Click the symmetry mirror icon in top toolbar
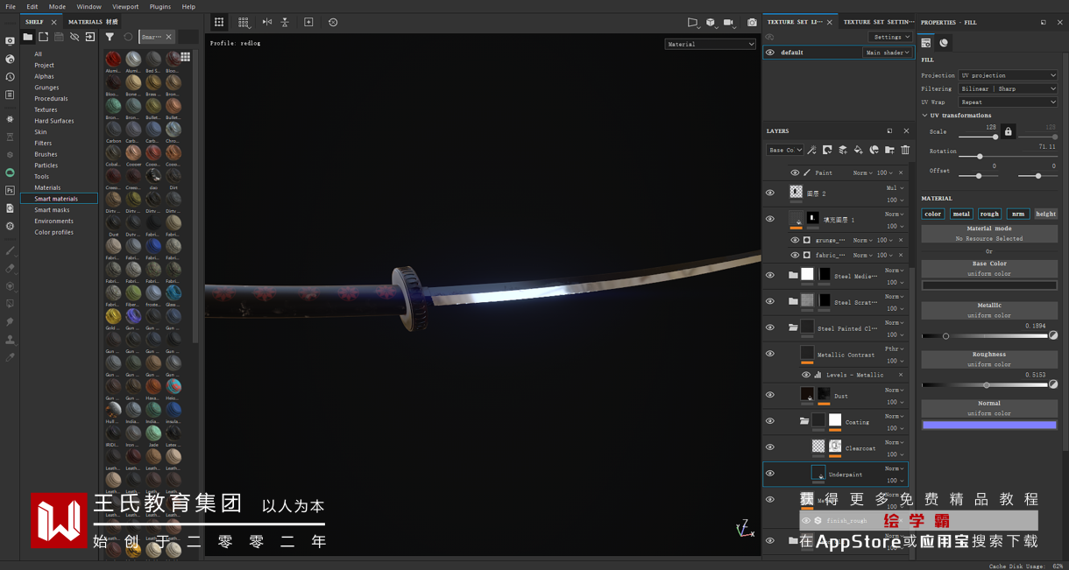1069x570 pixels. coord(267,22)
